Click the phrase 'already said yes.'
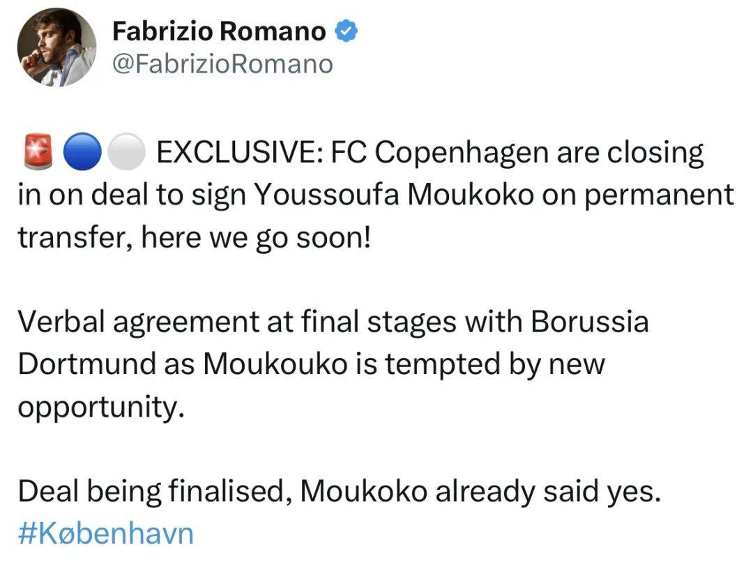 pos(547,491)
